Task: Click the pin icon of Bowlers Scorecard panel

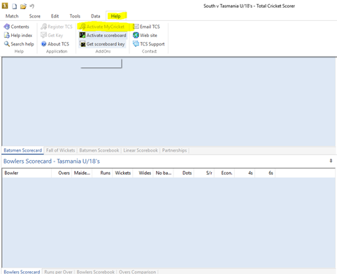Action: pos(331,161)
